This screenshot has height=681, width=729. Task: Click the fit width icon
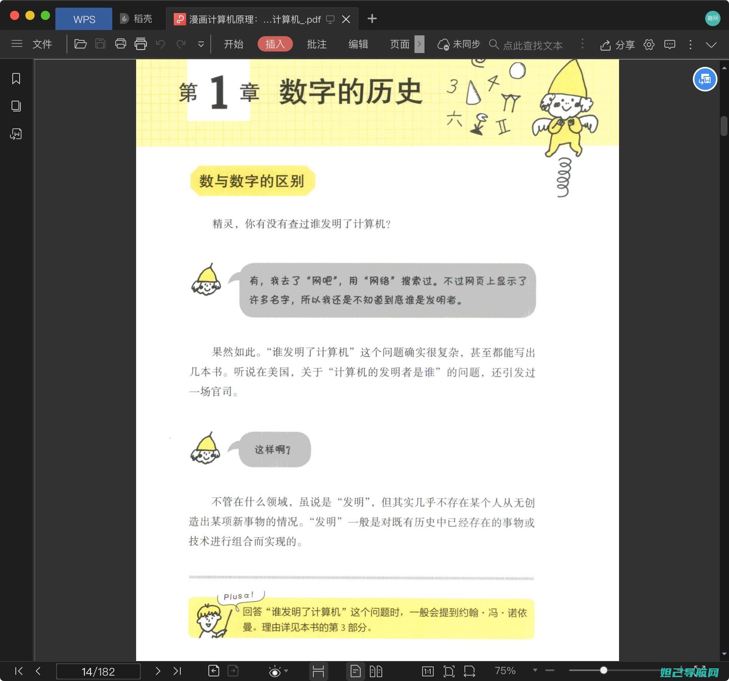pyautogui.click(x=469, y=671)
